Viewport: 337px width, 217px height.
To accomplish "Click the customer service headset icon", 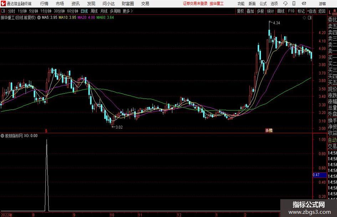I will coord(285,4).
